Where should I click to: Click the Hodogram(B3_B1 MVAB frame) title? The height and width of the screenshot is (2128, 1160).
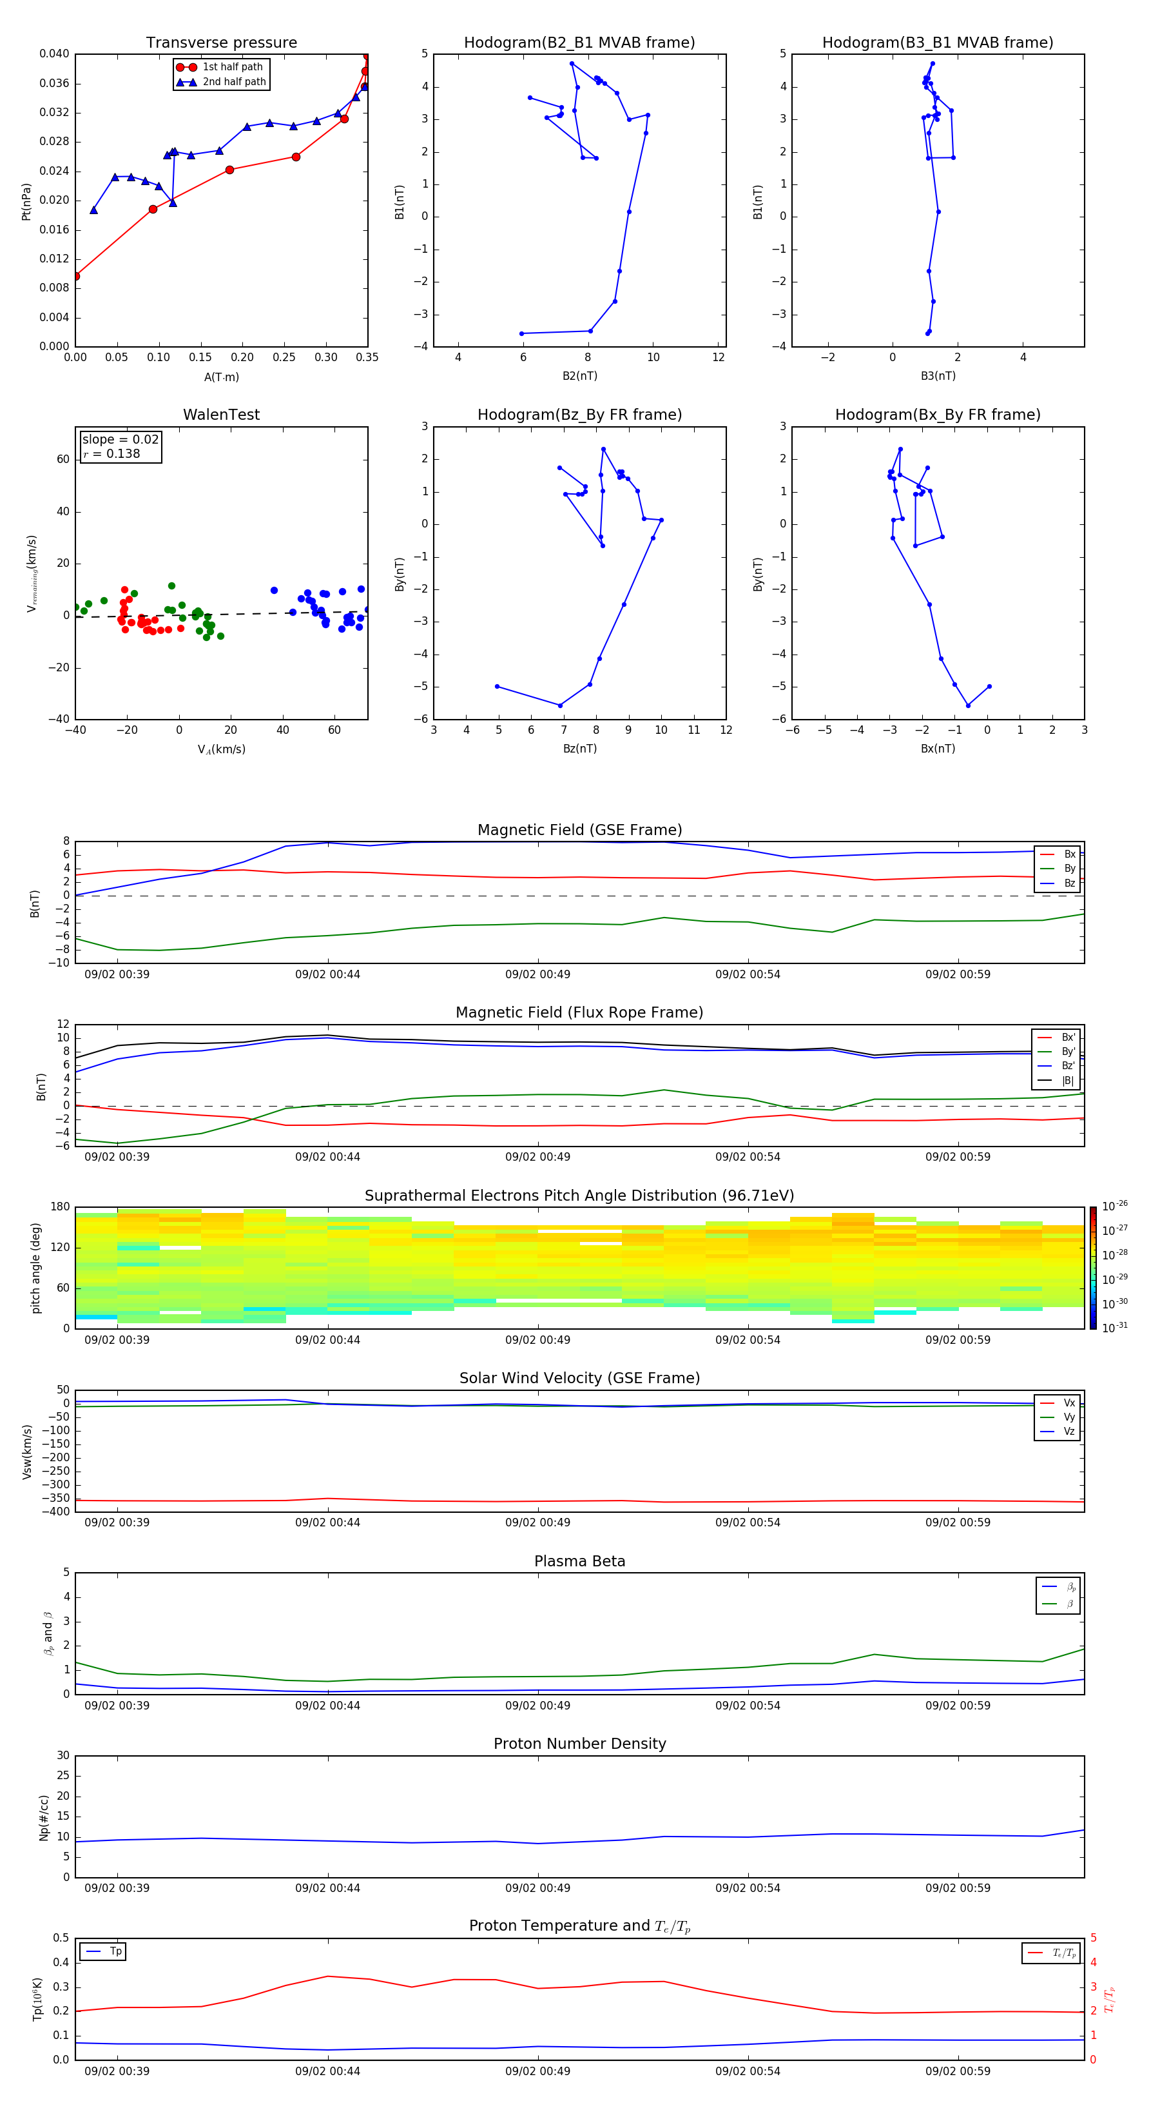937,43
